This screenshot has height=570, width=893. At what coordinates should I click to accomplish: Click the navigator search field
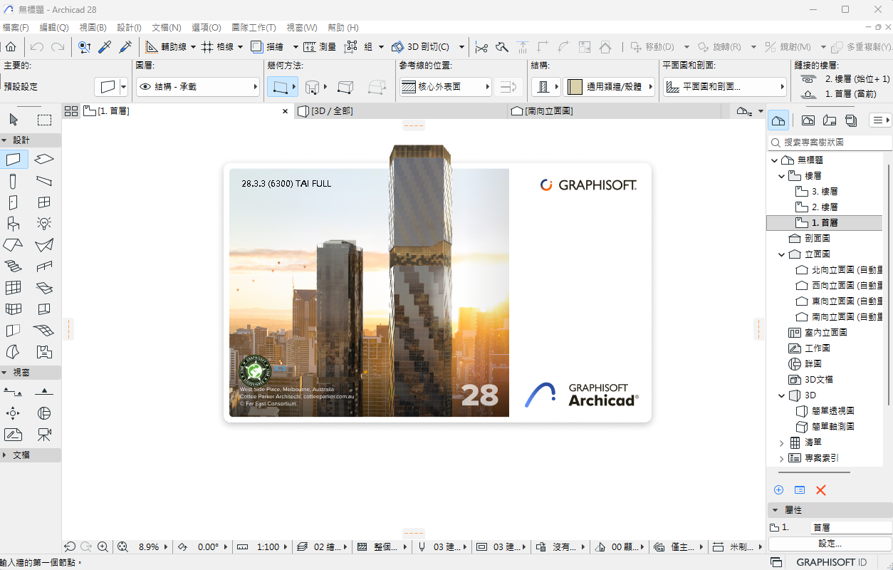click(835, 142)
